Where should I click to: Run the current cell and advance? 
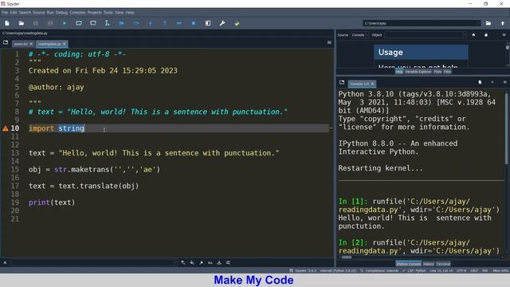(x=93, y=23)
